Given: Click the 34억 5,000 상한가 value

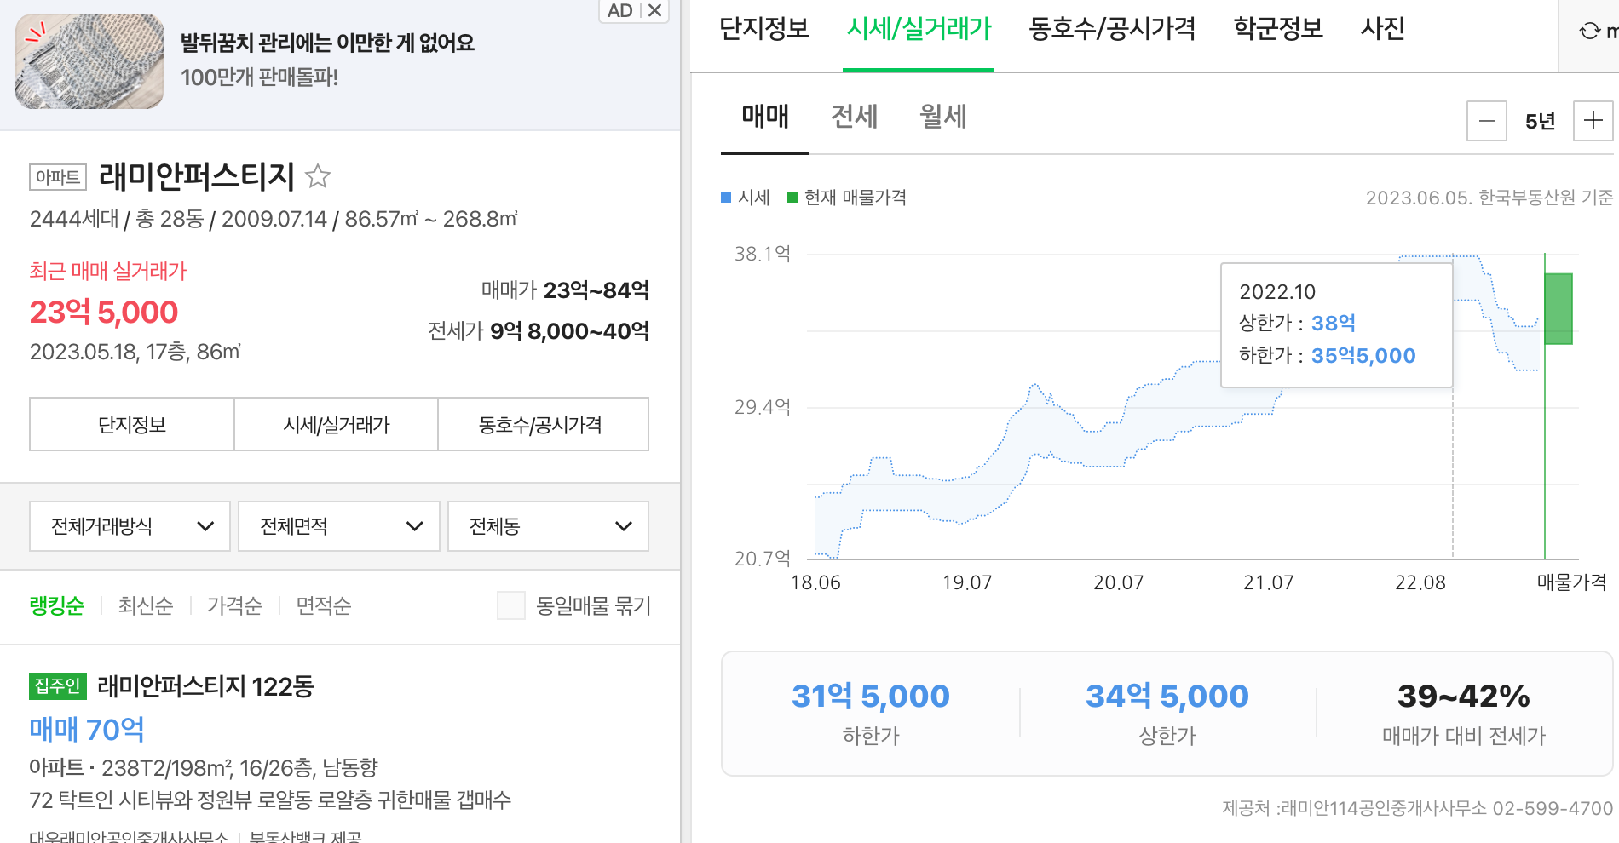Looking at the screenshot, I should (x=1167, y=697).
